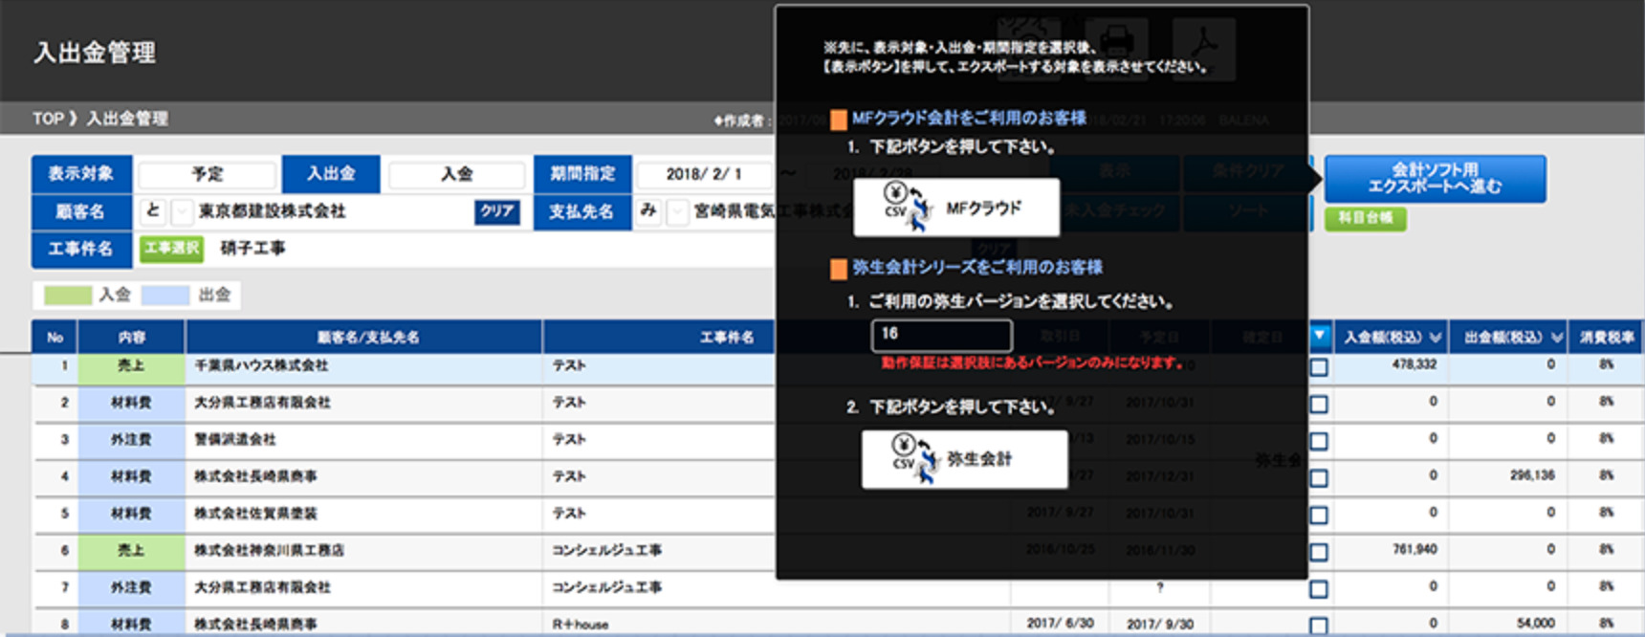Click the クリア button beside 東京都建設株式会社
The image size is (1645, 637).
click(x=497, y=211)
